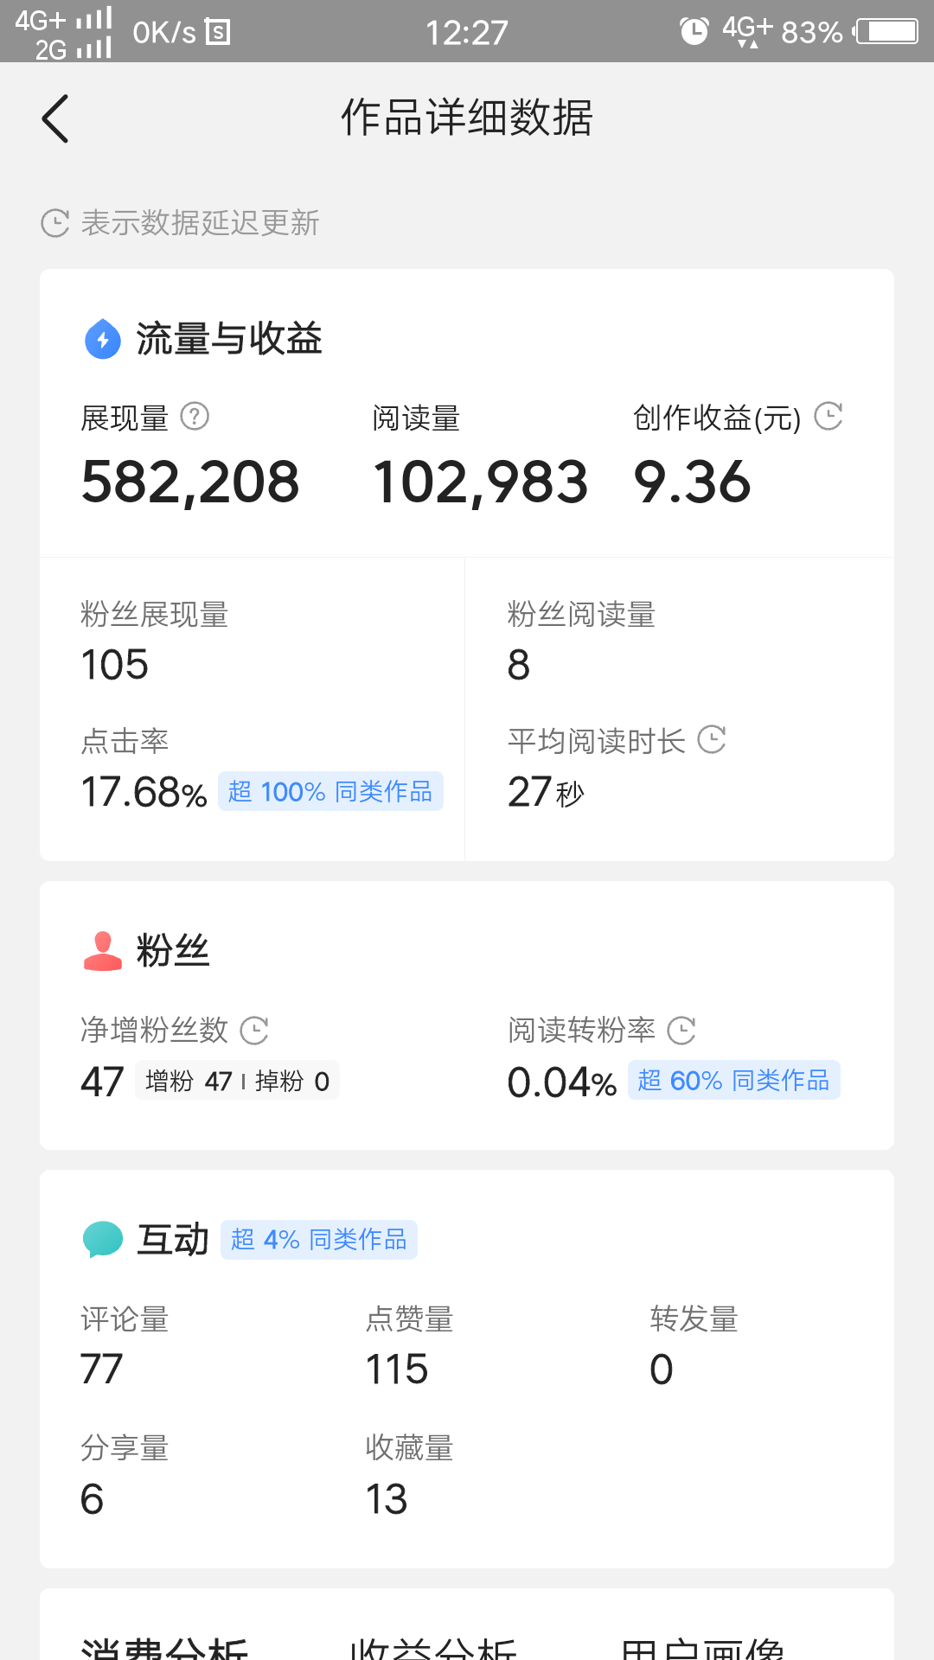Tap the teal chat bubble icon of 互动
The height and width of the screenshot is (1660, 934).
click(x=103, y=1240)
